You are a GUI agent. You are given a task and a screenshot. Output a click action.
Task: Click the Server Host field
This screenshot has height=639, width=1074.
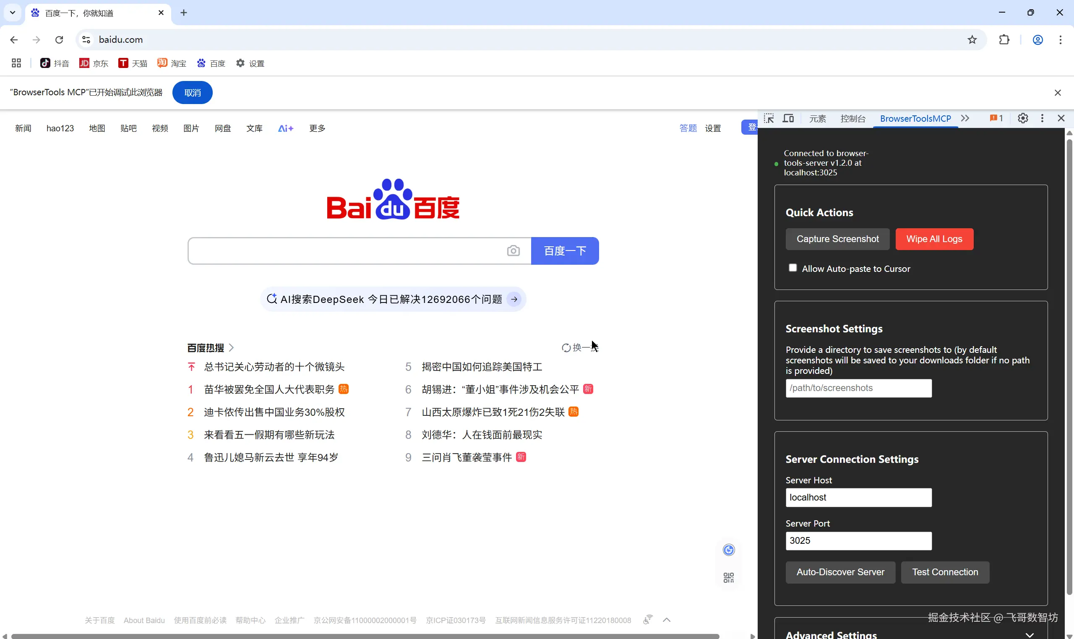[x=858, y=497]
